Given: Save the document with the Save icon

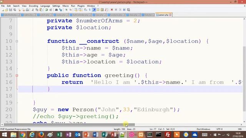Looking at the screenshot, I should [10, 10].
